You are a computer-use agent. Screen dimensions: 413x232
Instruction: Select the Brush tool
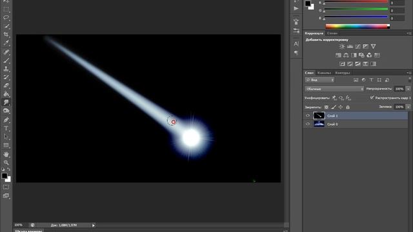coord(6,61)
